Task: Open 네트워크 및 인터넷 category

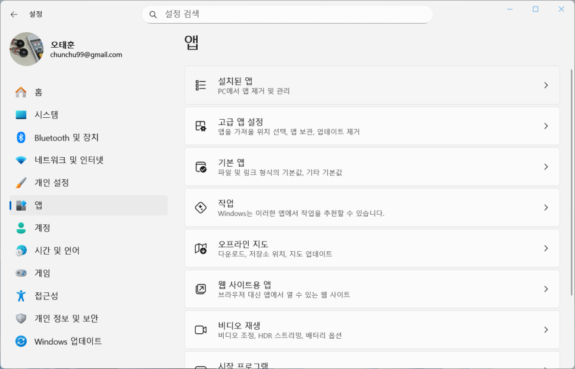Action: tap(88, 160)
